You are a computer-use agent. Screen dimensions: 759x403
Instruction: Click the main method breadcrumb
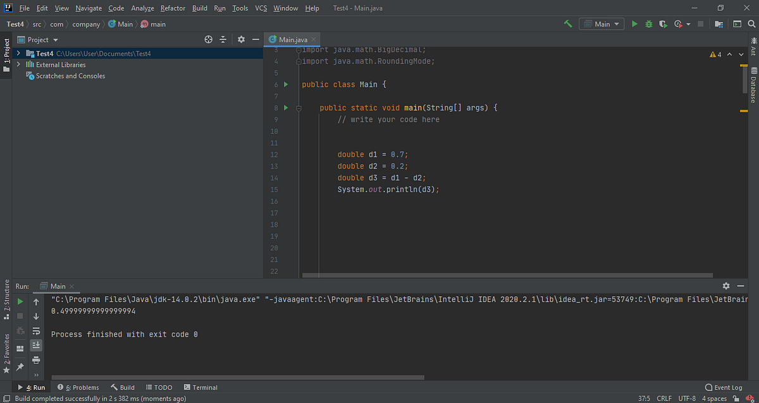click(x=153, y=24)
